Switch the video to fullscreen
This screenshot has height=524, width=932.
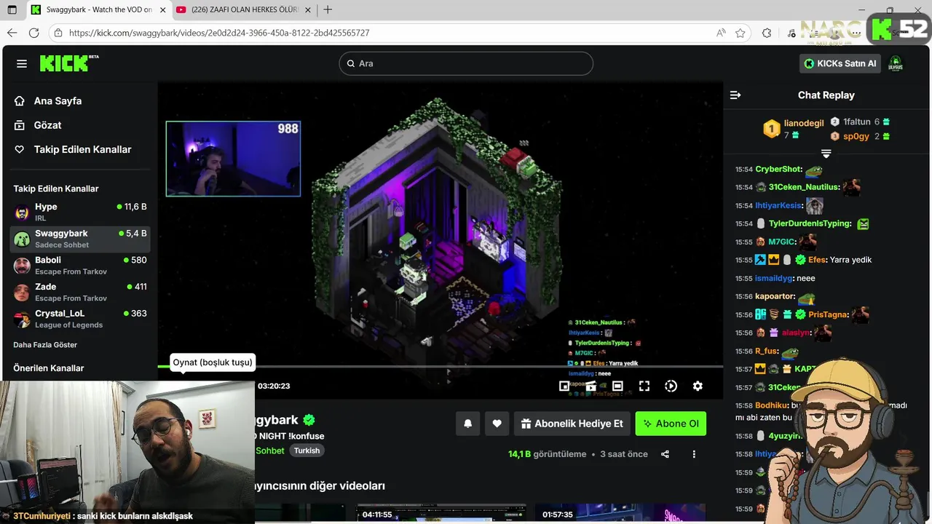coord(644,386)
